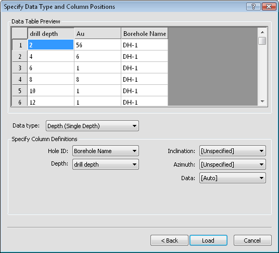Click the preview table scroll down arrow

pos(262,102)
